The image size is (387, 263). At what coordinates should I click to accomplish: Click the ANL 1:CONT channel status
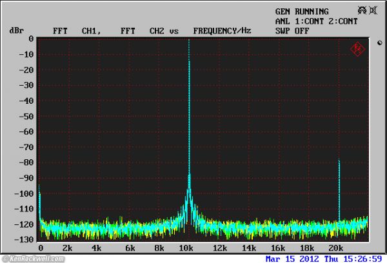click(299, 21)
